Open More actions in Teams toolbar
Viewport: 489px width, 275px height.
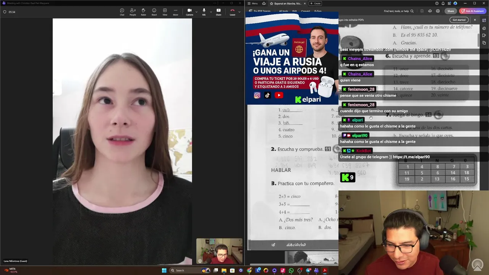175,12
